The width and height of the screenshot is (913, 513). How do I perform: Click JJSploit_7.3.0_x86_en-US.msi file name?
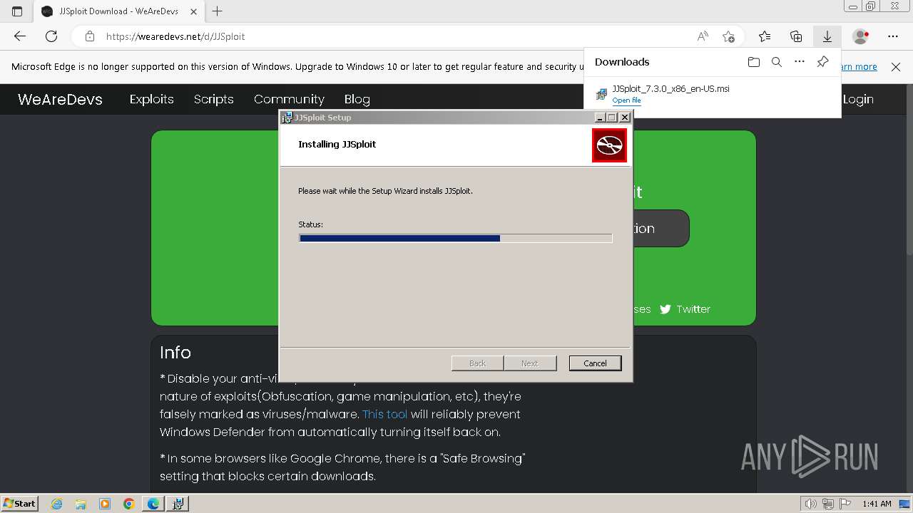coord(670,89)
